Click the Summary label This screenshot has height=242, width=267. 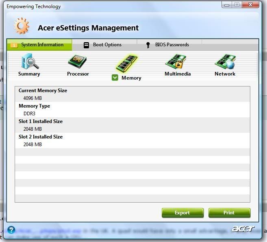click(x=29, y=74)
